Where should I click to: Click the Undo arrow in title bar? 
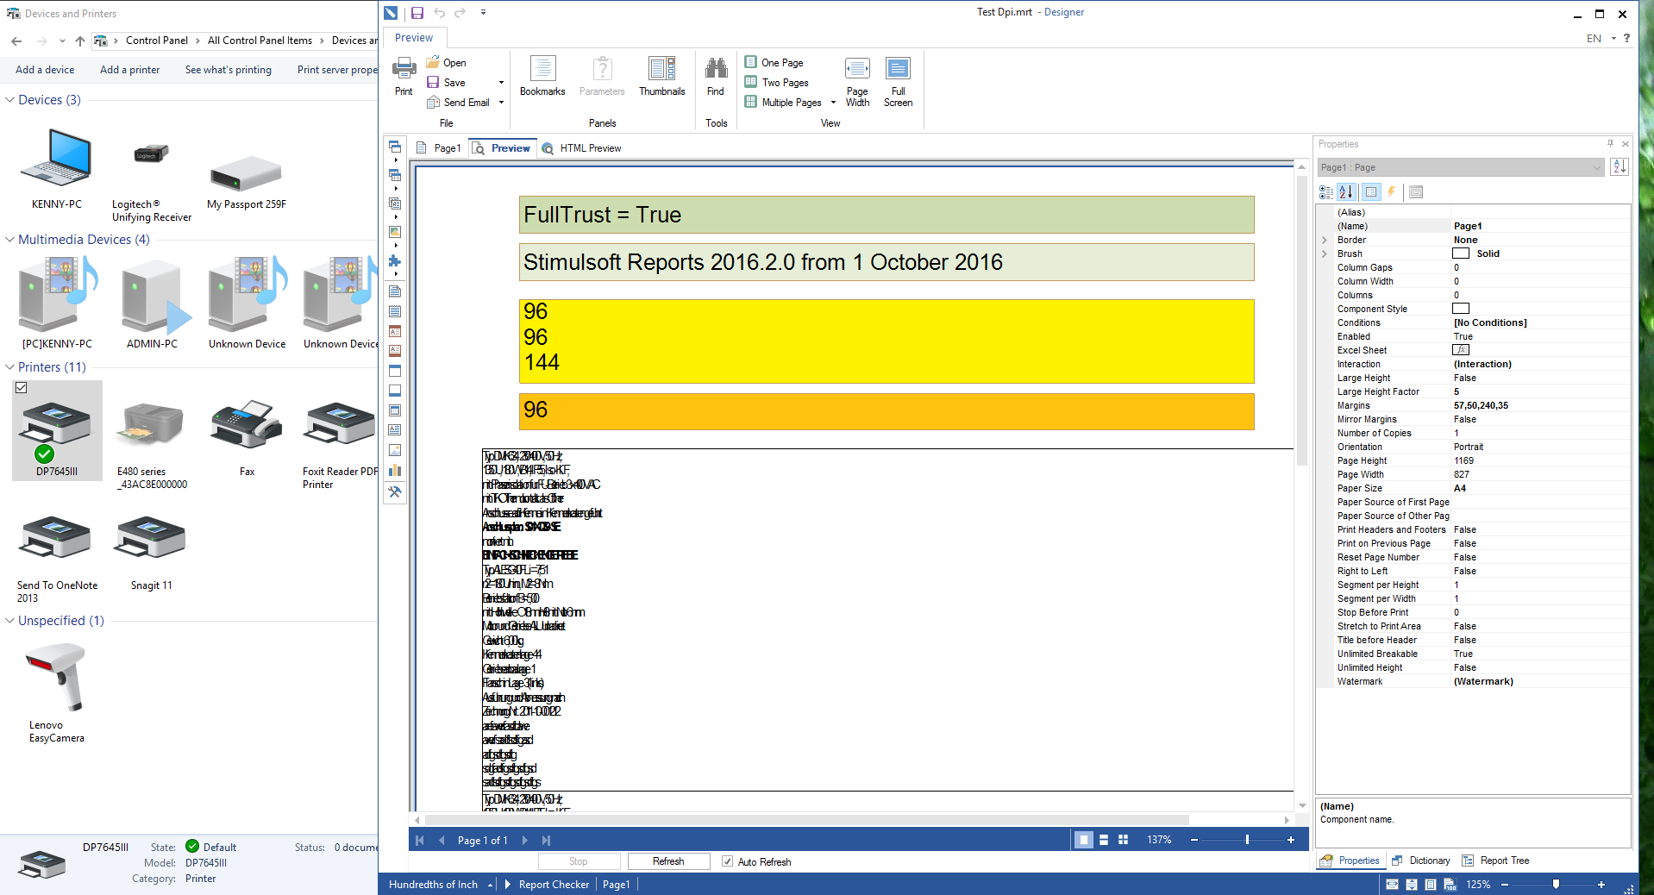pyautogui.click(x=439, y=13)
